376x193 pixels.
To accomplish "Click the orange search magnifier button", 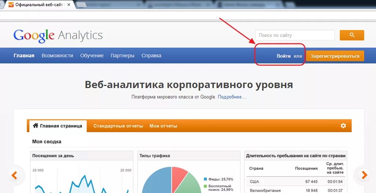I will [352, 35].
